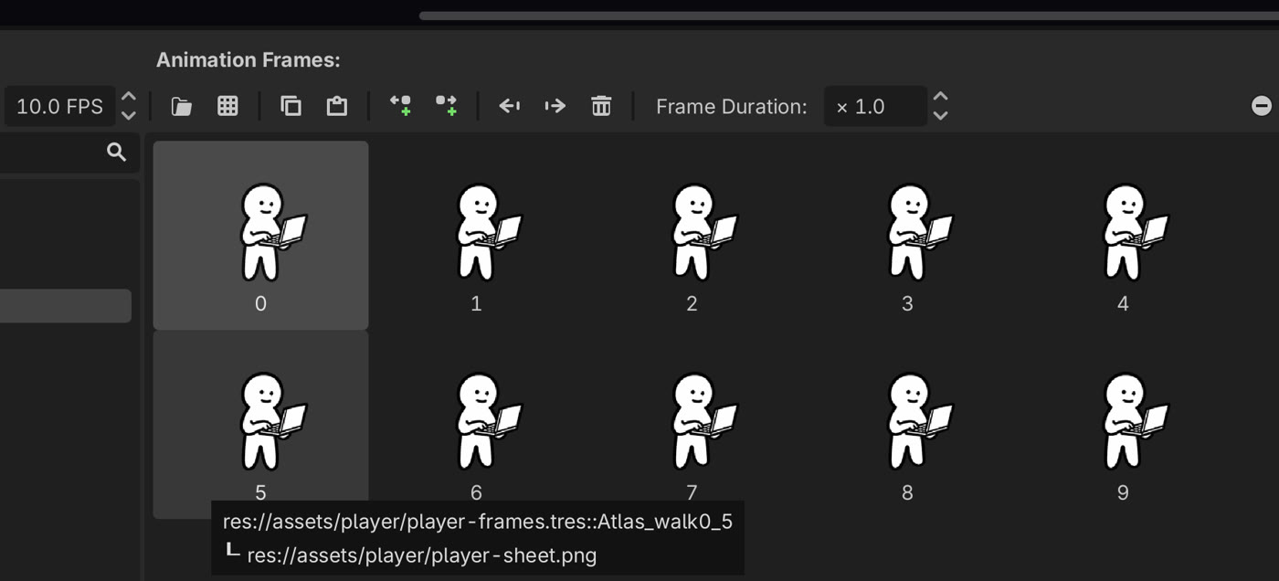
Task: Select frame 7 thumbnail
Action: coord(692,424)
